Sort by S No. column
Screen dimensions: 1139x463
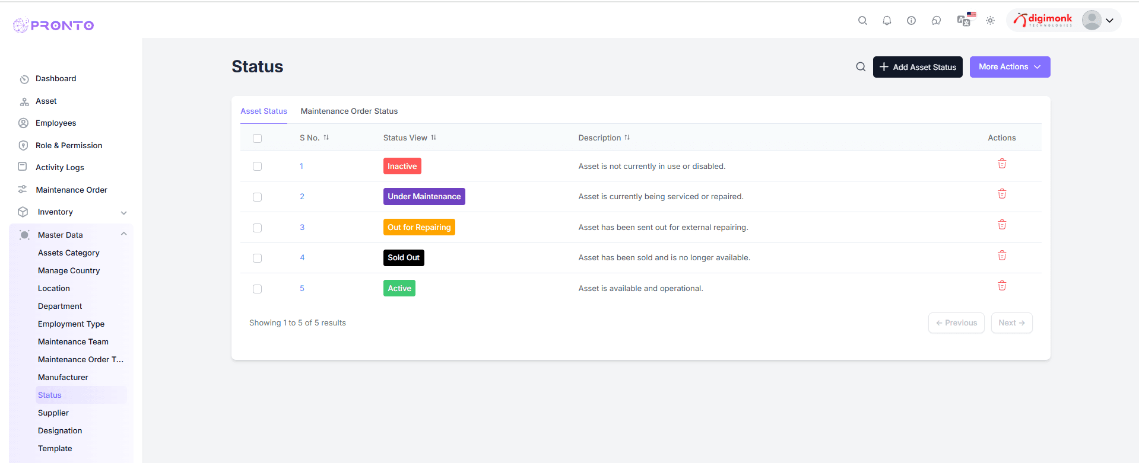click(x=326, y=138)
